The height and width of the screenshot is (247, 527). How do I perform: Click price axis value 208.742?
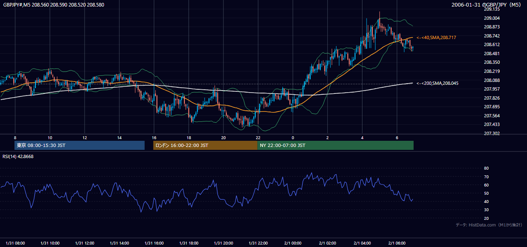coord(492,36)
